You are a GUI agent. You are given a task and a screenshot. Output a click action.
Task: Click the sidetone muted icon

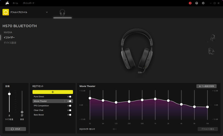(22, 116)
